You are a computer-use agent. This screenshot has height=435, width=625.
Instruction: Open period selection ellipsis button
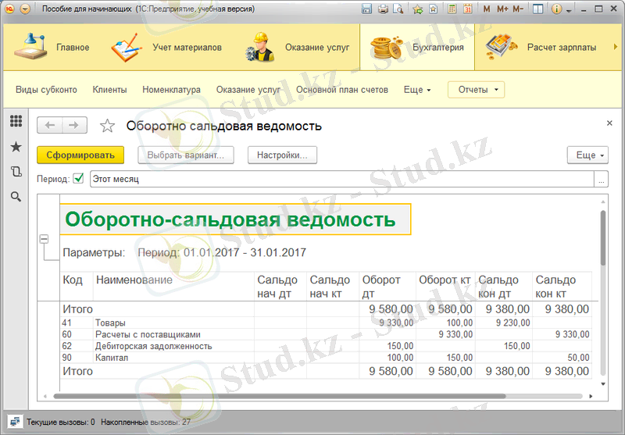coord(601,180)
